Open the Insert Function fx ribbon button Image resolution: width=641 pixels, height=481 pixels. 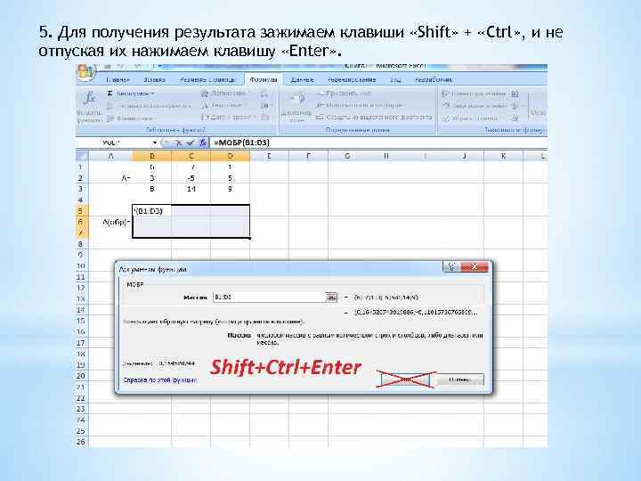click(x=89, y=105)
